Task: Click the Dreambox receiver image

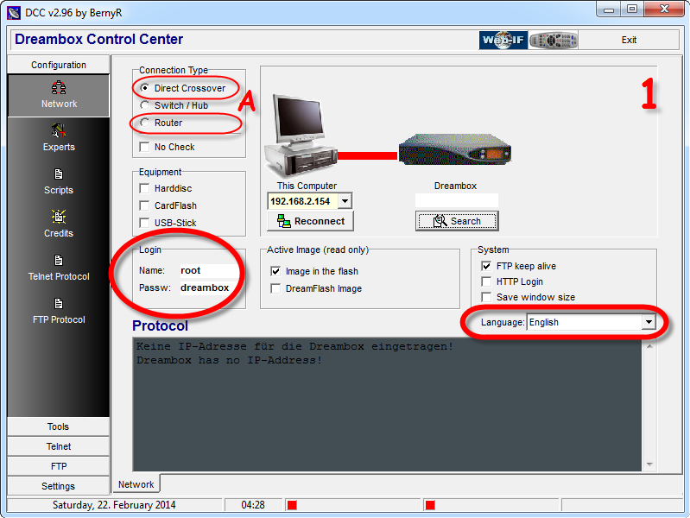Action: 455,149
